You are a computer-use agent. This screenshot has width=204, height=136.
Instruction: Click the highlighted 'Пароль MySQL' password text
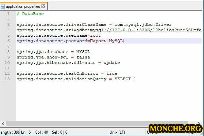[x=106, y=41]
